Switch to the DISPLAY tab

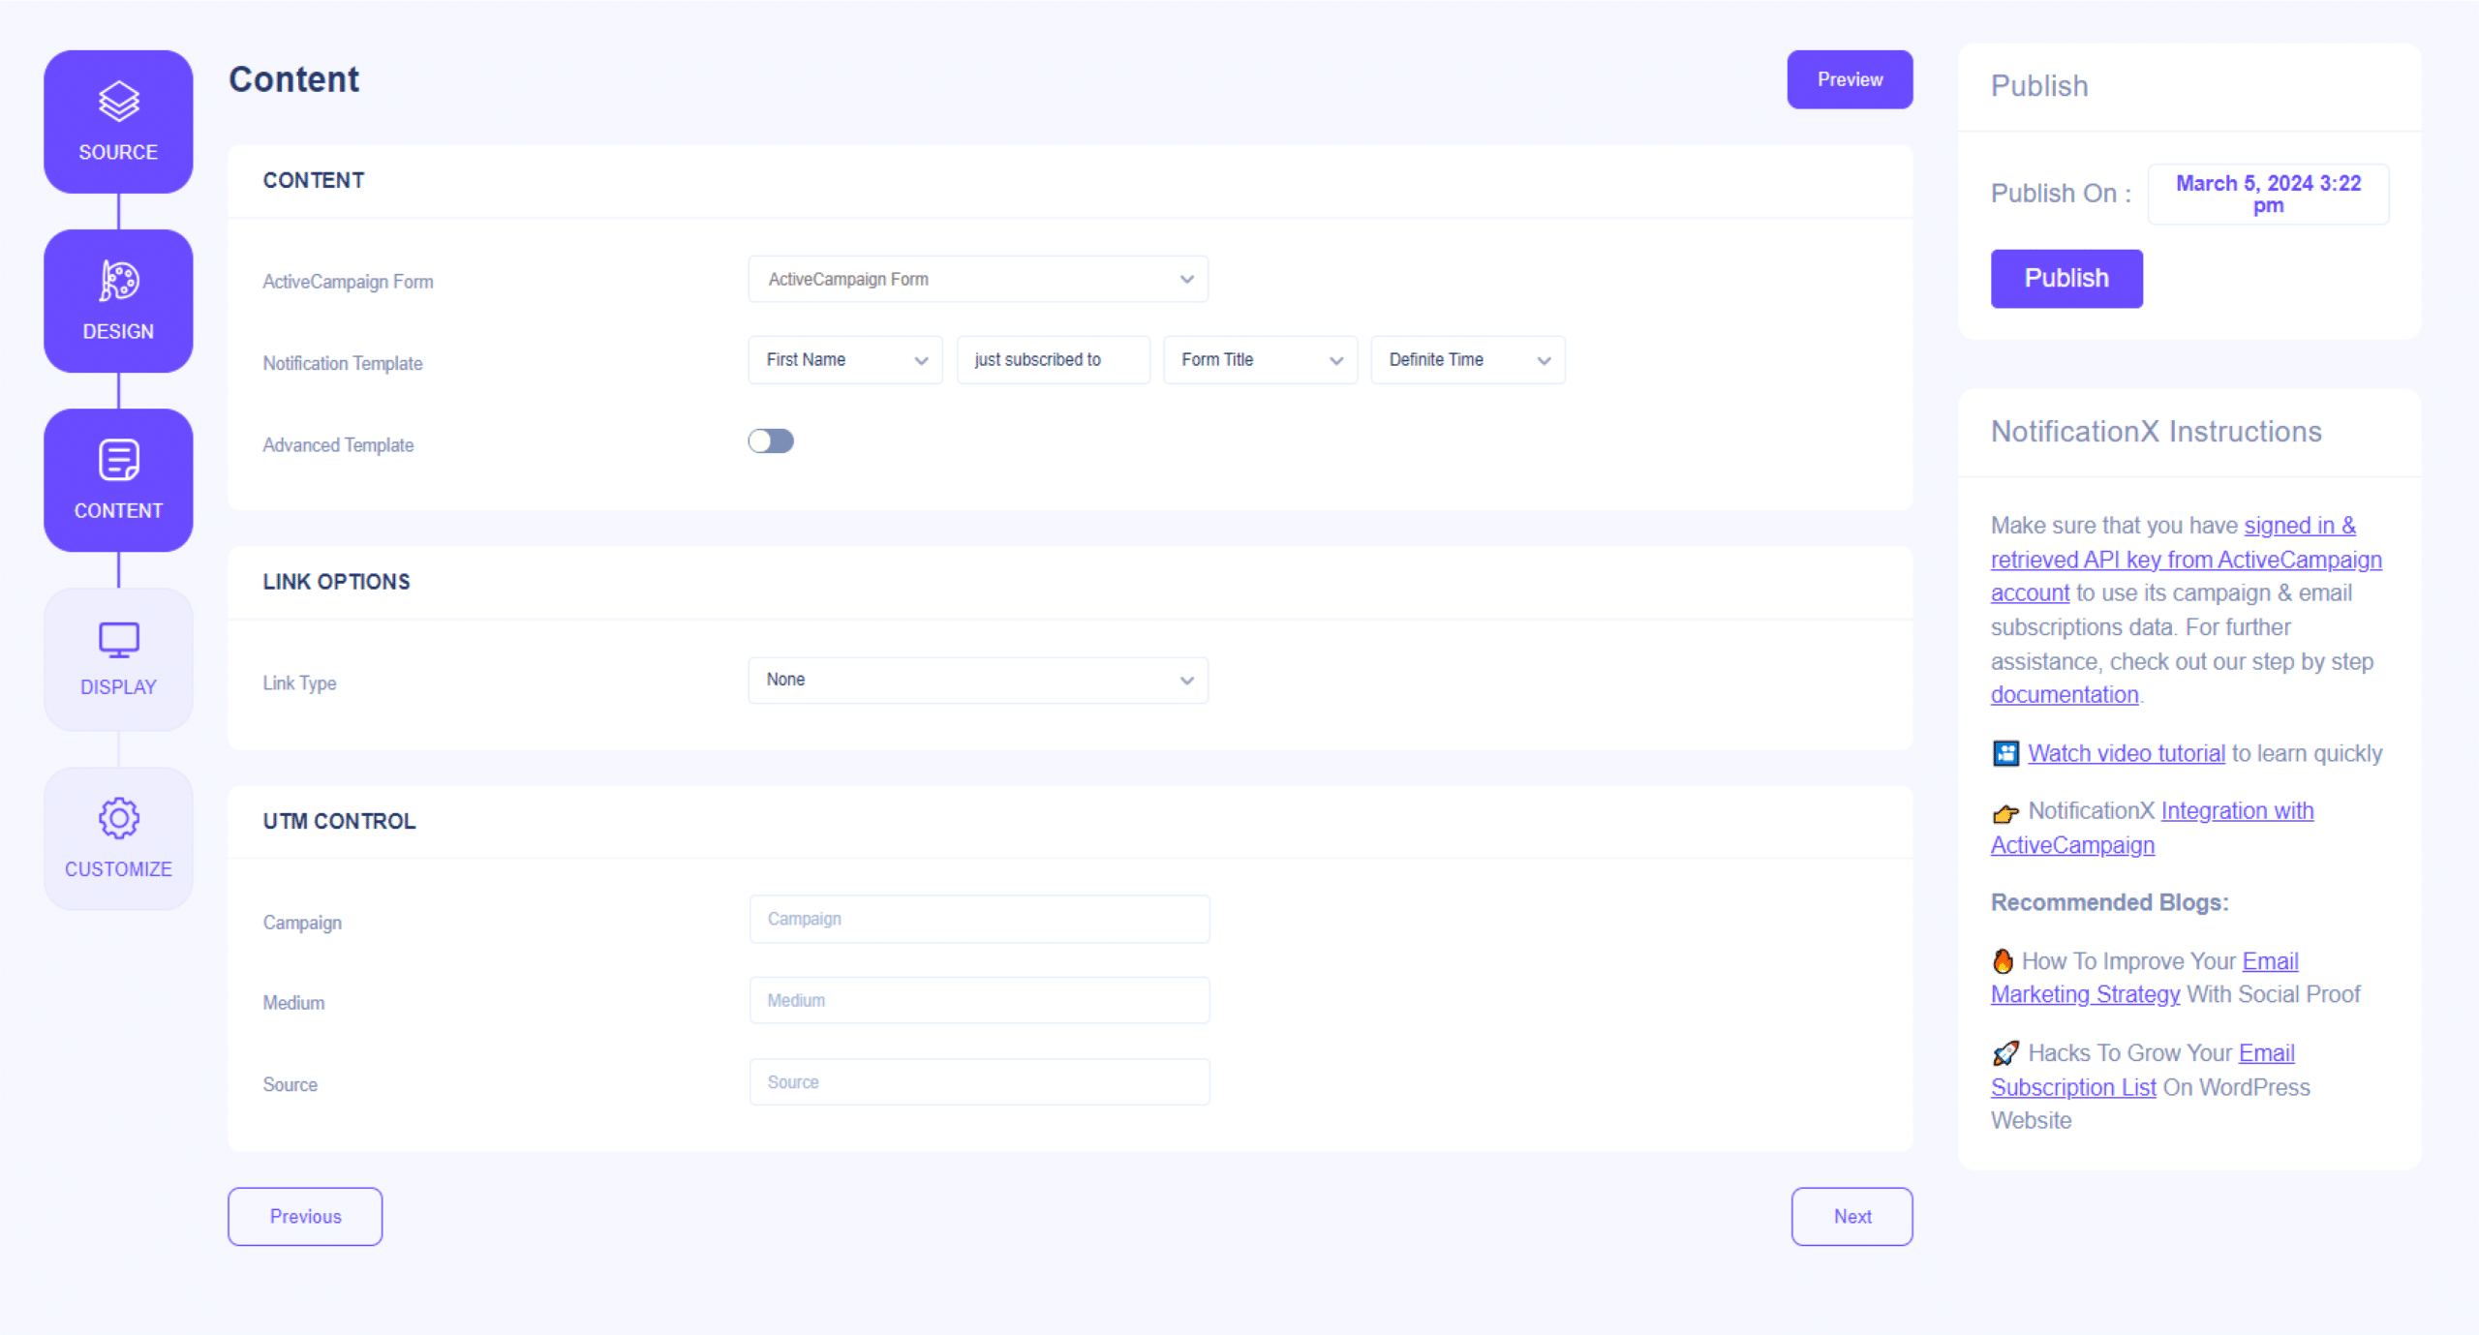(x=117, y=656)
